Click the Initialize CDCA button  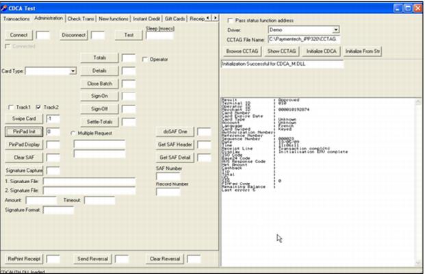322,51
